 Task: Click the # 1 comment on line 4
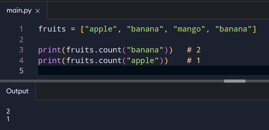click(194, 60)
